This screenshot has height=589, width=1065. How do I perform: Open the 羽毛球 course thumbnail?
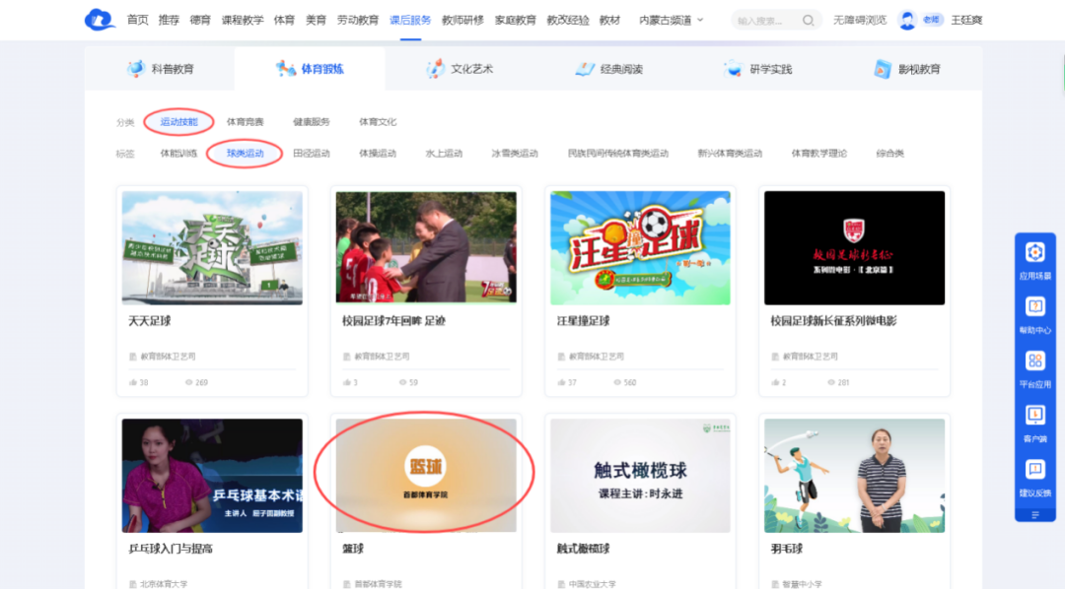click(854, 476)
